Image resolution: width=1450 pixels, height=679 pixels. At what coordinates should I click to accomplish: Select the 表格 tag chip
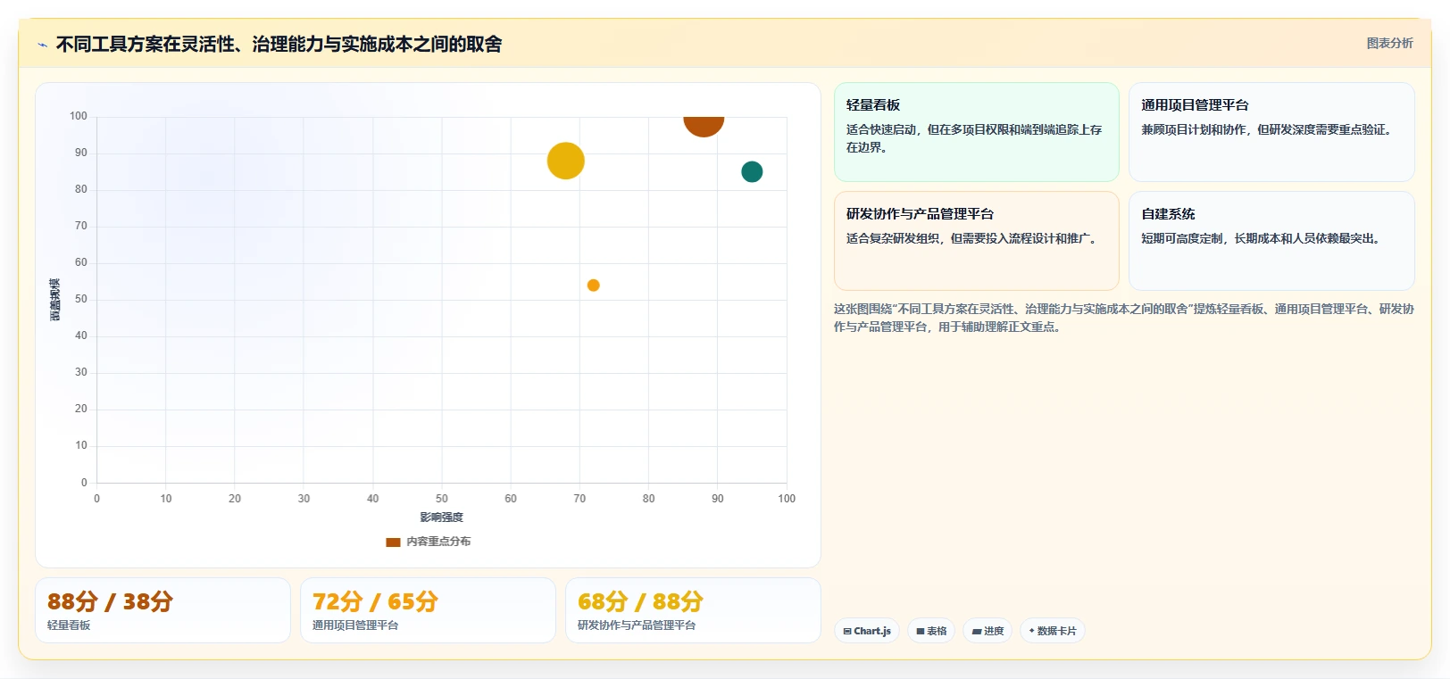931,631
